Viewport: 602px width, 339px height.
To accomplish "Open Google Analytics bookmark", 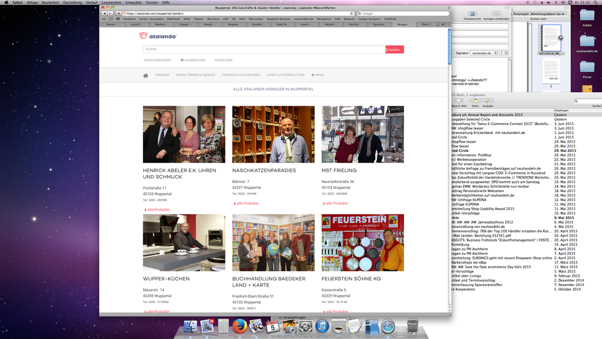I will point(369,19).
